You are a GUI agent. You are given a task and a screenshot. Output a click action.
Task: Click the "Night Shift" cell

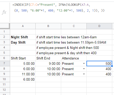point(23,37)
